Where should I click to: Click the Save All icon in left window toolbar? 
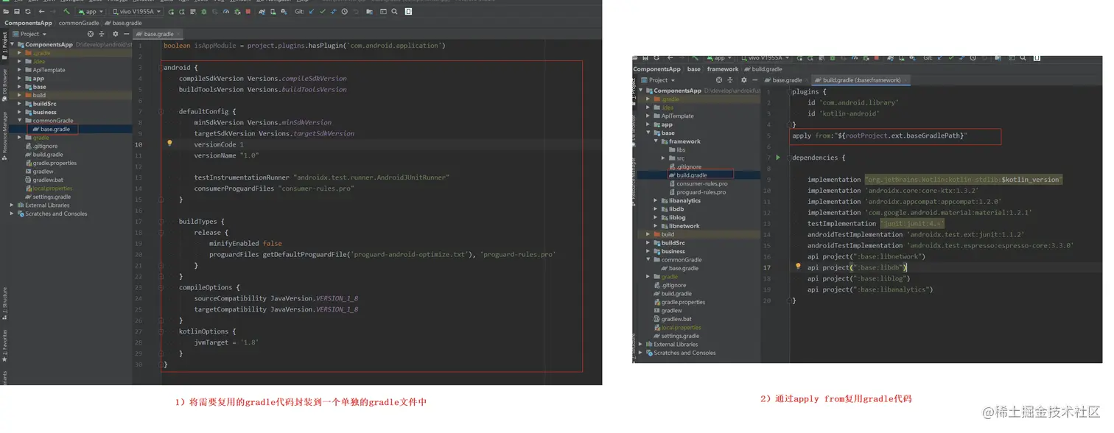tap(17, 12)
